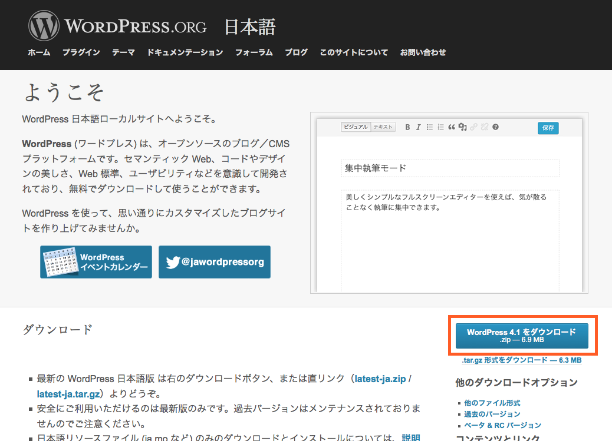Go to フォーラム in navigation bar
This screenshot has height=441, width=612.
click(x=254, y=52)
